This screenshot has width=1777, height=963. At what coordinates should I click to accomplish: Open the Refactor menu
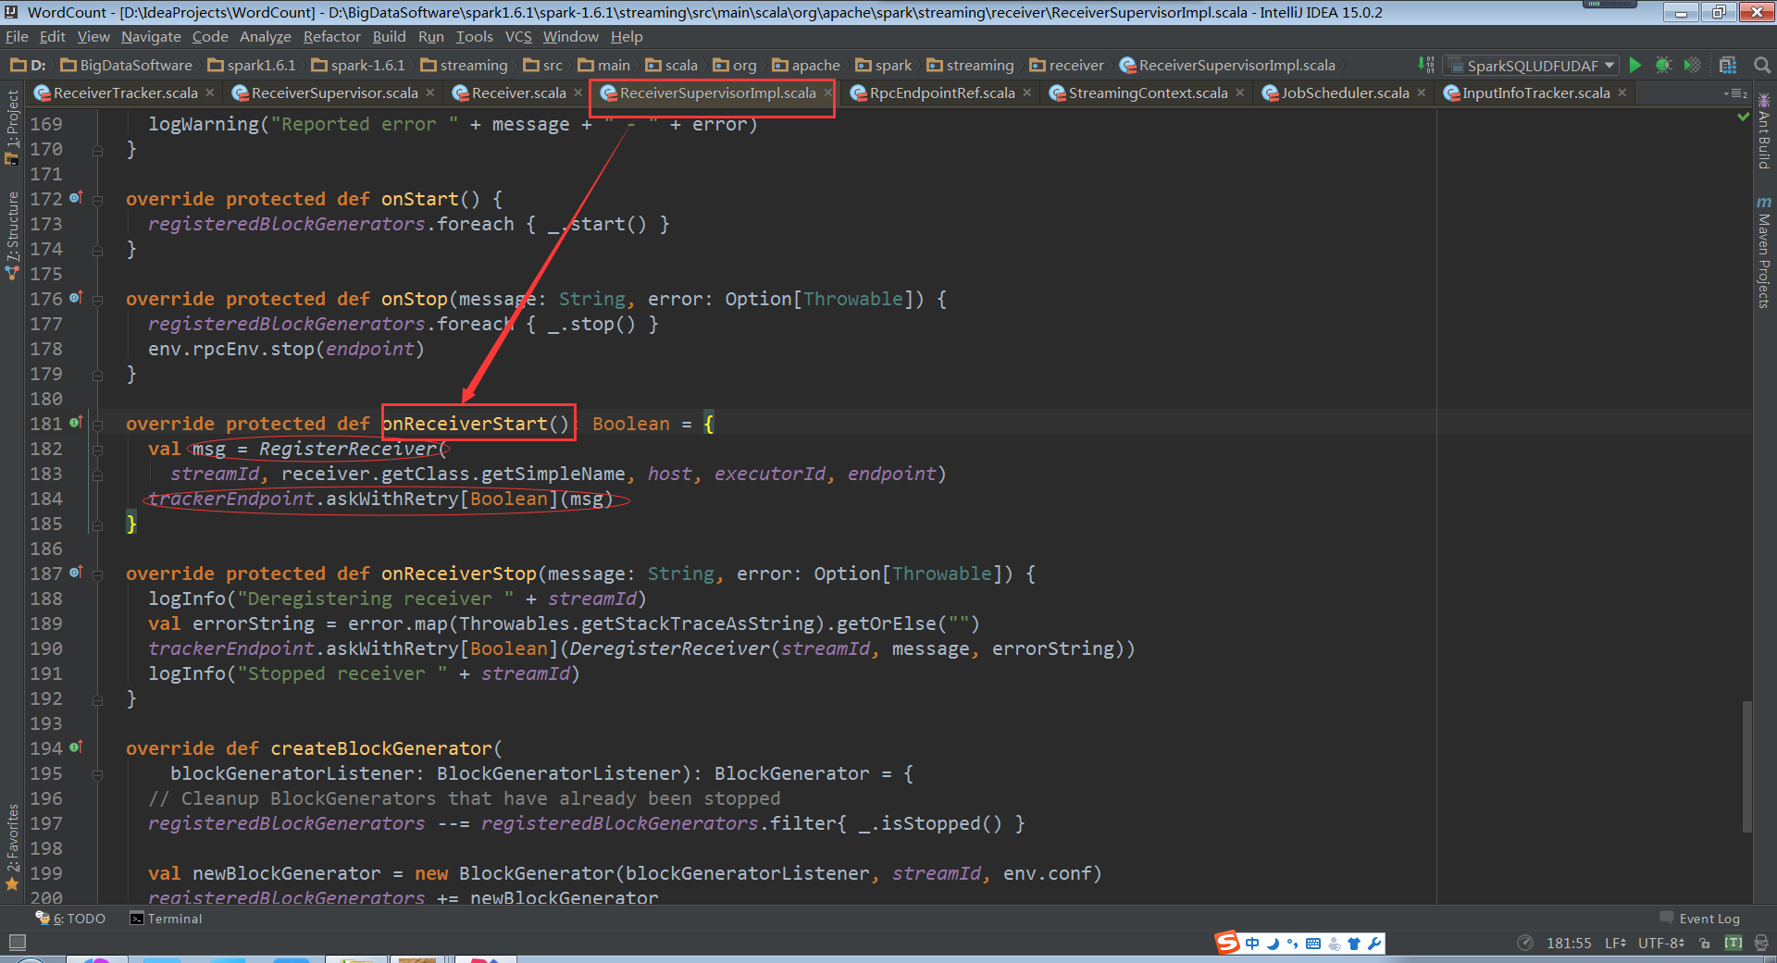[x=331, y=36]
